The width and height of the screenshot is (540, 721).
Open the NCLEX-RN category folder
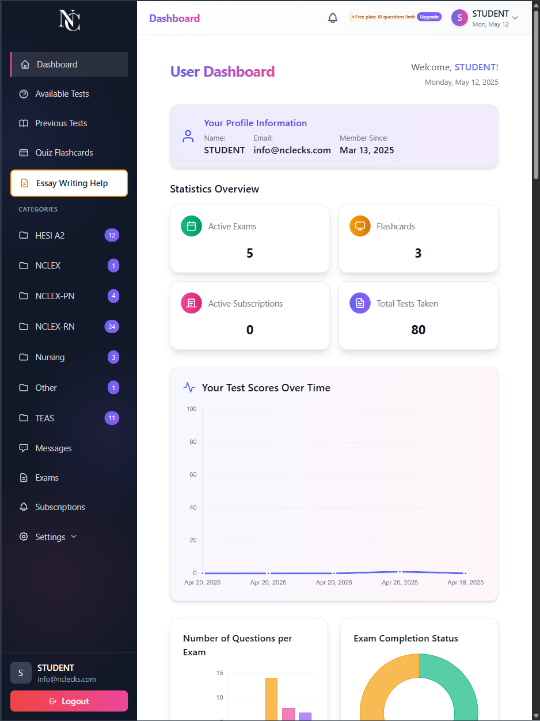point(55,327)
